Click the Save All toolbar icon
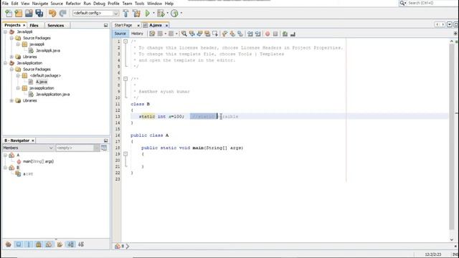Image resolution: width=459 pixels, height=258 pixels. coord(39,13)
